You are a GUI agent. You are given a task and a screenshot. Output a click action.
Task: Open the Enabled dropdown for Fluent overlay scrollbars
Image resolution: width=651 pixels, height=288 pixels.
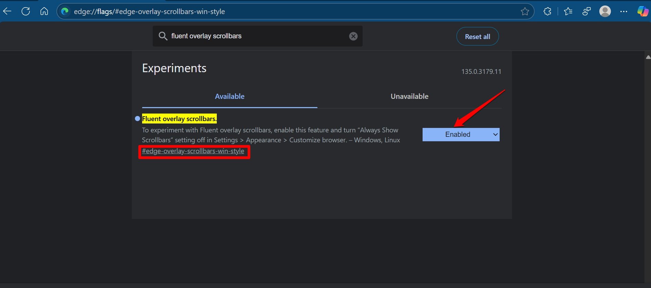461,134
